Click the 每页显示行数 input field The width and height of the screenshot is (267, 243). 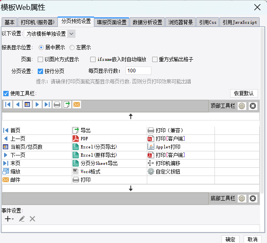tap(138, 71)
